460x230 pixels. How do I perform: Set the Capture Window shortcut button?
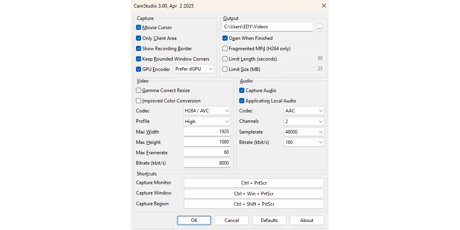click(x=254, y=194)
